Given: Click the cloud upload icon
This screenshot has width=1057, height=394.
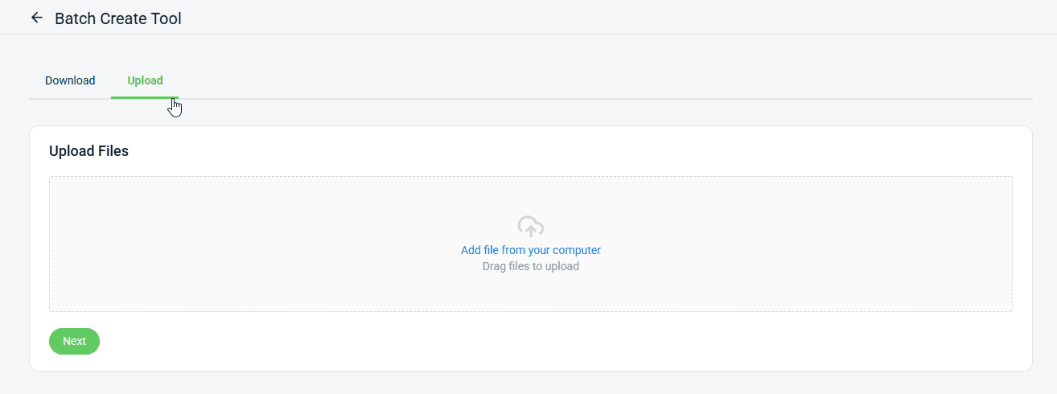Looking at the screenshot, I should click(531, 226).
